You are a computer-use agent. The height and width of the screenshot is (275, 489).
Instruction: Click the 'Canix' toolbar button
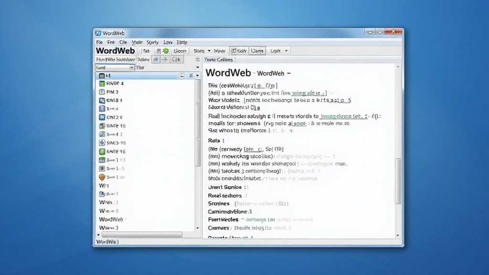[x=257, y=51]
